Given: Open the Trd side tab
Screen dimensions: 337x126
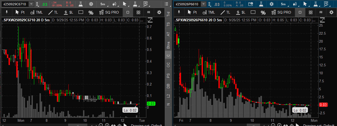Looking at the screenshot, I should pyautogui.click(x=168, y=14).
